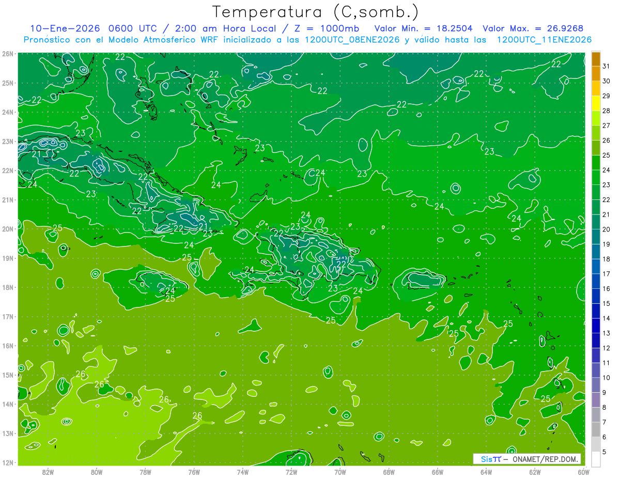The height and width of the screenshot is (479, 620).
Task: Click the colorbar legend value 25
Action: coord(606,155)
